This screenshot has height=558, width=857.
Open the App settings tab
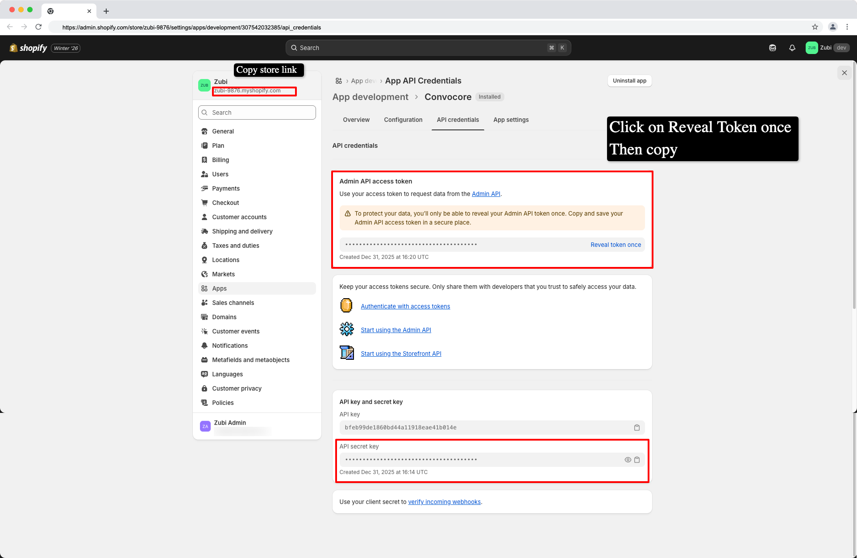[511, 120]
